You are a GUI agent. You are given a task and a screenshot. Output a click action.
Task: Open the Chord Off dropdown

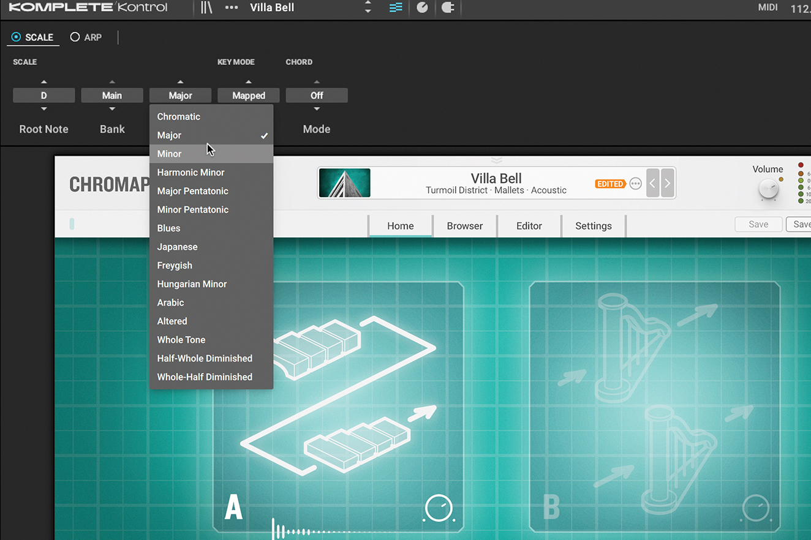[x=317, y=96]
